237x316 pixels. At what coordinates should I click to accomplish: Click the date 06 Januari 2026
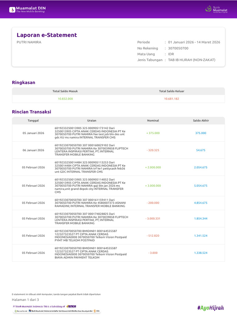pyautogui.click(x=33, y=150)
